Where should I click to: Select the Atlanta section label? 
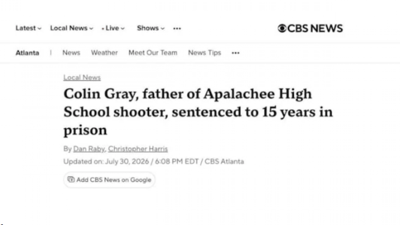27,53
